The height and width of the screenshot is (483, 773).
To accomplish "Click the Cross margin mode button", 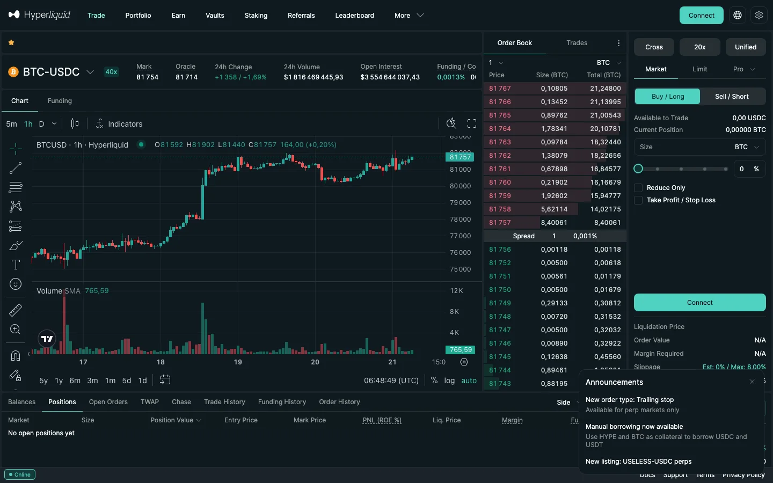I will [654, 47].
